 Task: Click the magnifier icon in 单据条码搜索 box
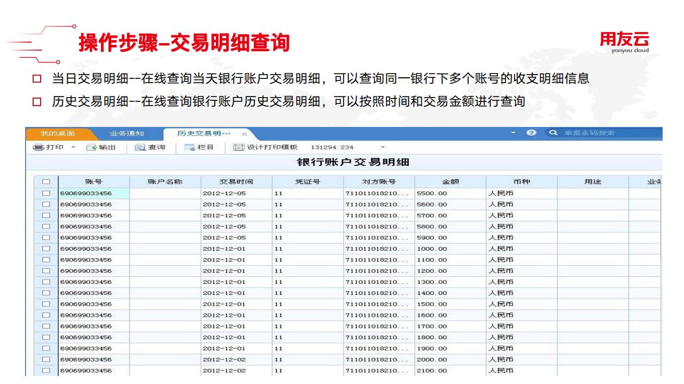point(554,133)
